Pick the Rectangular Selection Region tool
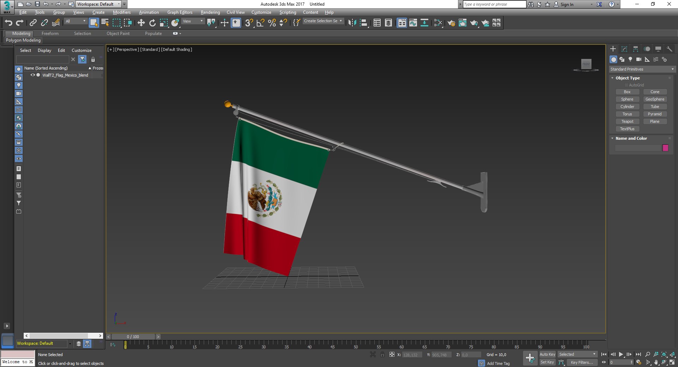The height and width of the screenshot is (367, 678). (x=116, y=23)
